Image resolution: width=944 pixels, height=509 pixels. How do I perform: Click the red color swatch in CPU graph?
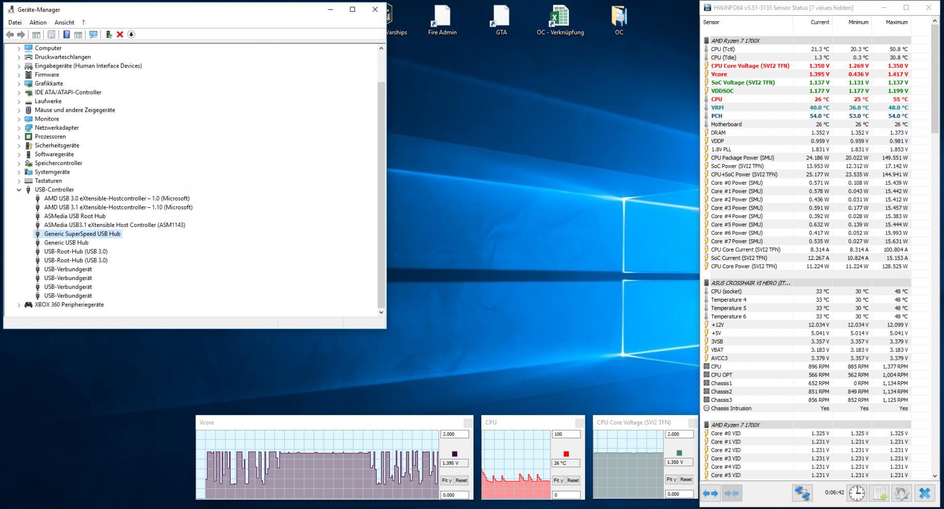point(566,454)
